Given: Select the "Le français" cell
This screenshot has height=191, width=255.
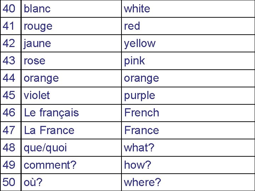Looking at the screenshot, I should pyautogui.click(x=51, y=113).
